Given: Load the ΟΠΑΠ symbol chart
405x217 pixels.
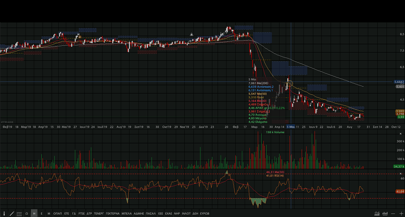Looking at the screenshot, I should coord(58,214).
